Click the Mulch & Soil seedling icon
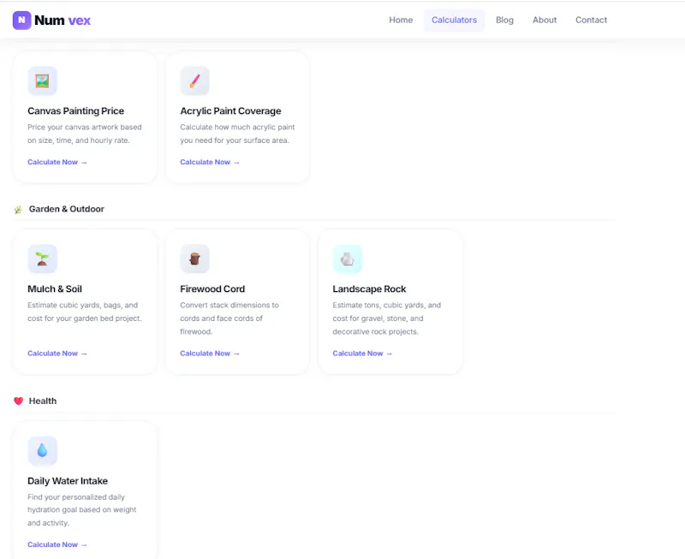This screenshot has height=559, width=685. tap(42, 259)
